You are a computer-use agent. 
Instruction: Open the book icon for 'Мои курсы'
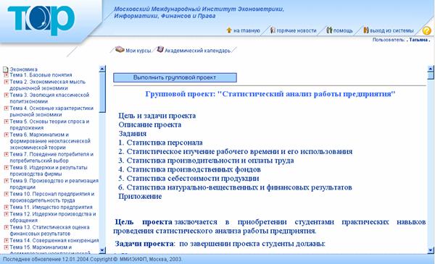120,49
